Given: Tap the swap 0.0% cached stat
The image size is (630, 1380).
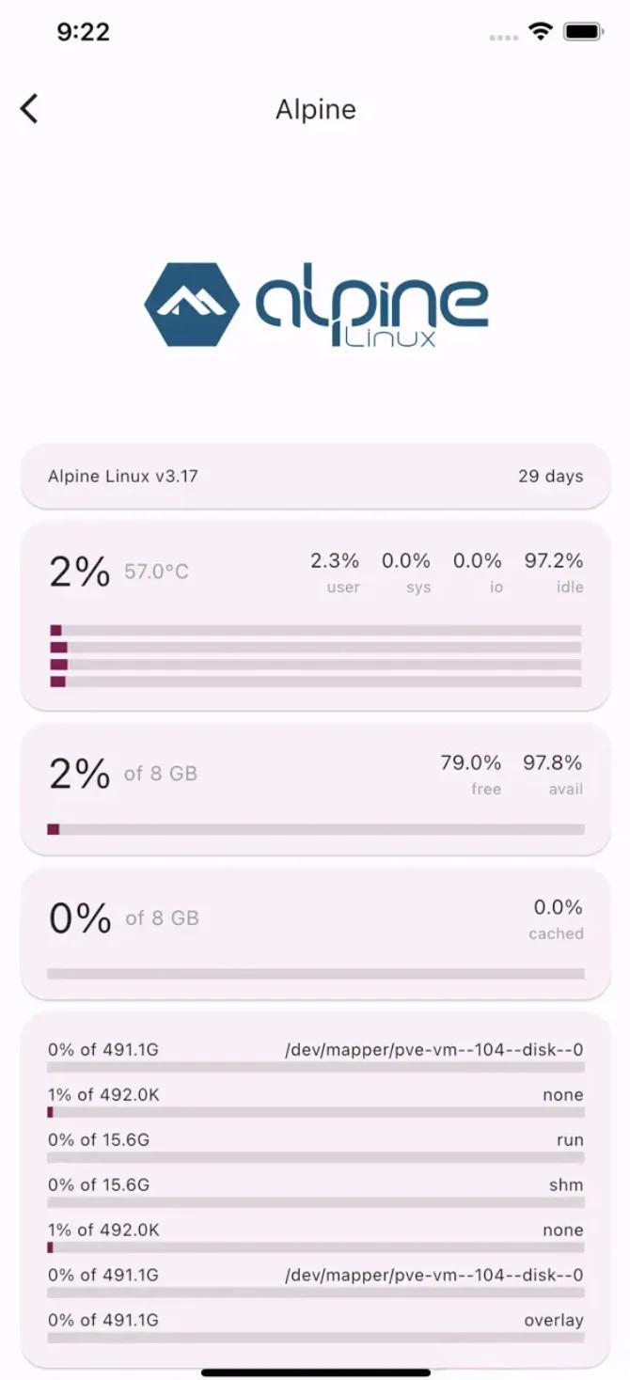Looking at the screenshot, I should pyautogui.click(x=557, y=918).
